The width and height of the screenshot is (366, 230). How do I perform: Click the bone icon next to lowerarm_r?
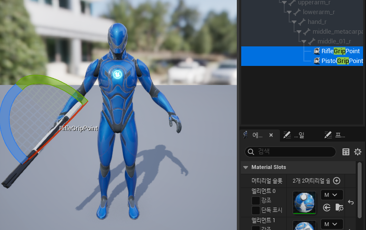pos(297,12)
